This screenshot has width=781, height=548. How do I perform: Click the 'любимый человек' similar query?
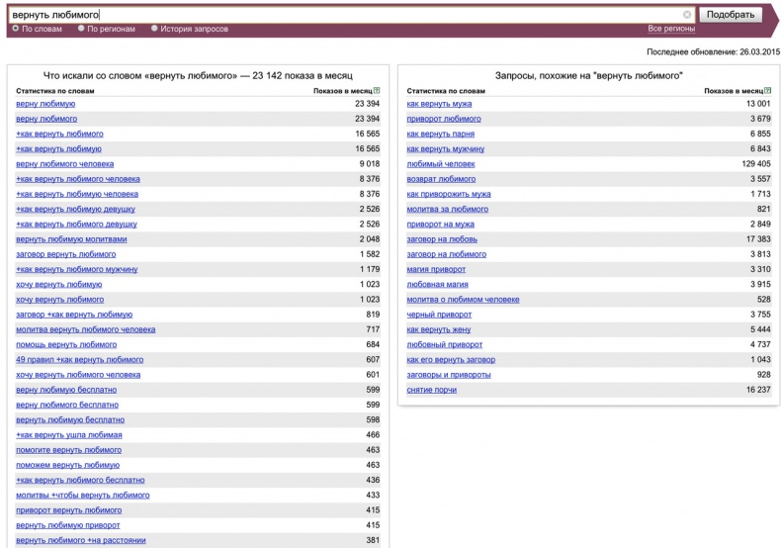(441, 164)
